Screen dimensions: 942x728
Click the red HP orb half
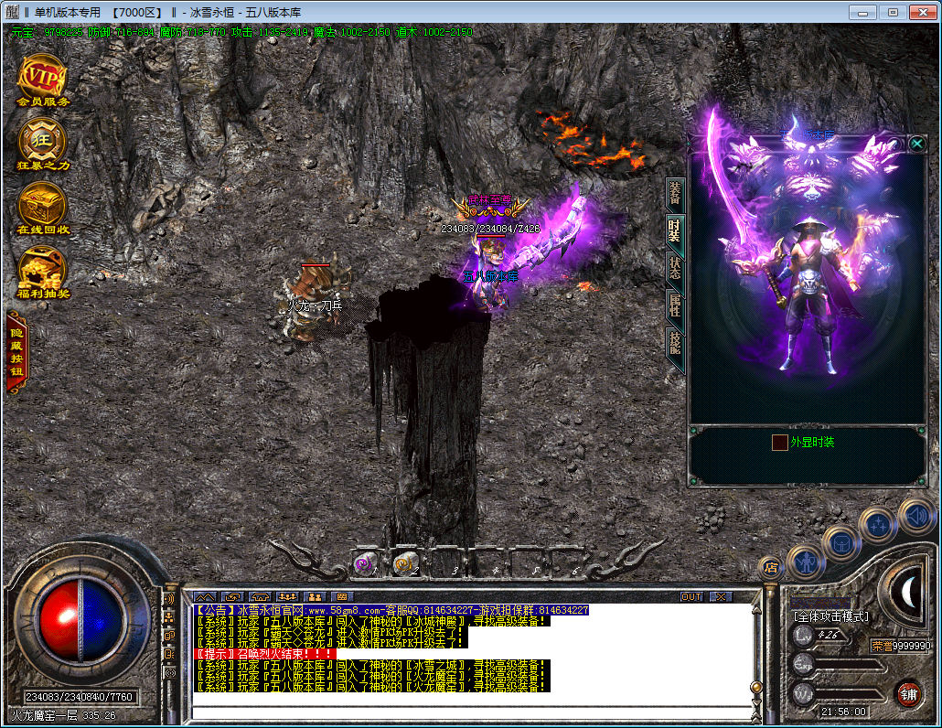(x=59, y=620)
